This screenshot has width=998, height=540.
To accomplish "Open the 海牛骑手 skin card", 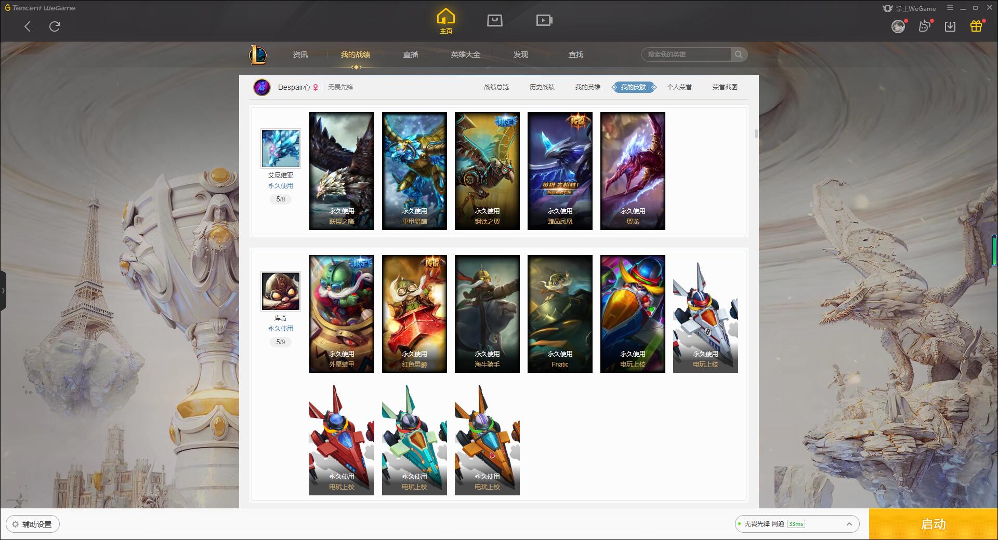I will pyautogui.click(x=487, y=314).
